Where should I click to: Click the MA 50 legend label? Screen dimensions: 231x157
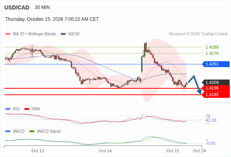click(74, 34)
